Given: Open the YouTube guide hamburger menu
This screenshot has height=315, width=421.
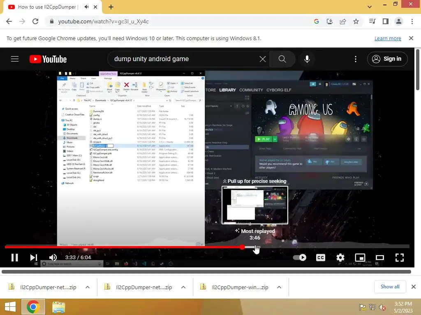Looking at the screenshot, I should pyautogui.click(x=15, y=59).
